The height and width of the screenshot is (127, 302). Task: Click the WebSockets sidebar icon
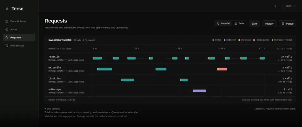[x=7, y=46]
